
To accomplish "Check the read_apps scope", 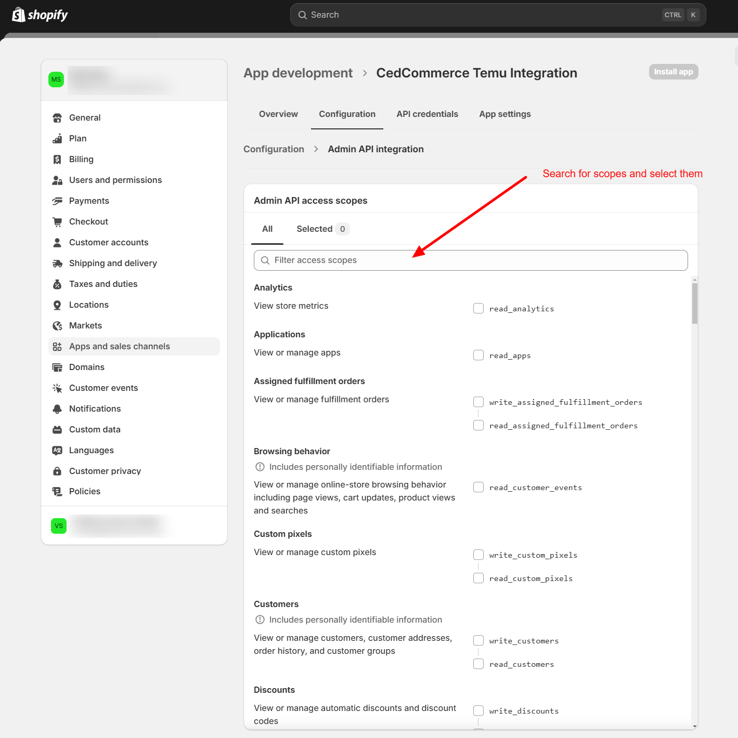I will pos(478,355).
